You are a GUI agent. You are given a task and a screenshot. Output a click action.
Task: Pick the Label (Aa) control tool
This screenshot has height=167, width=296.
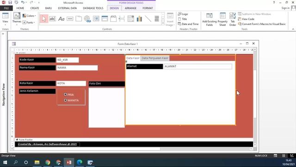pos(62,19)
